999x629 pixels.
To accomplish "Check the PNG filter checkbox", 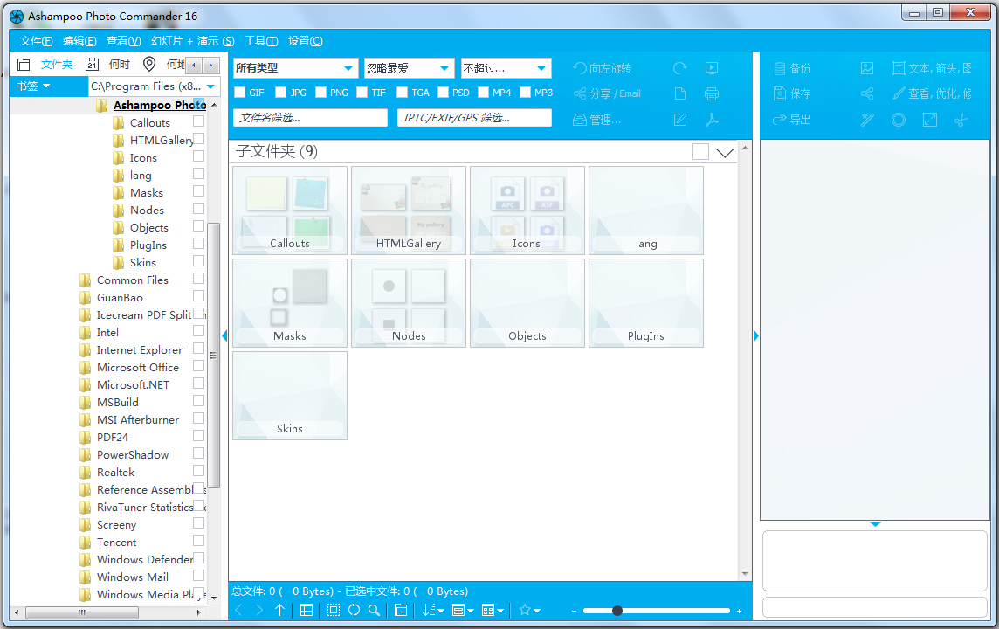I will (x=321, y=93).
